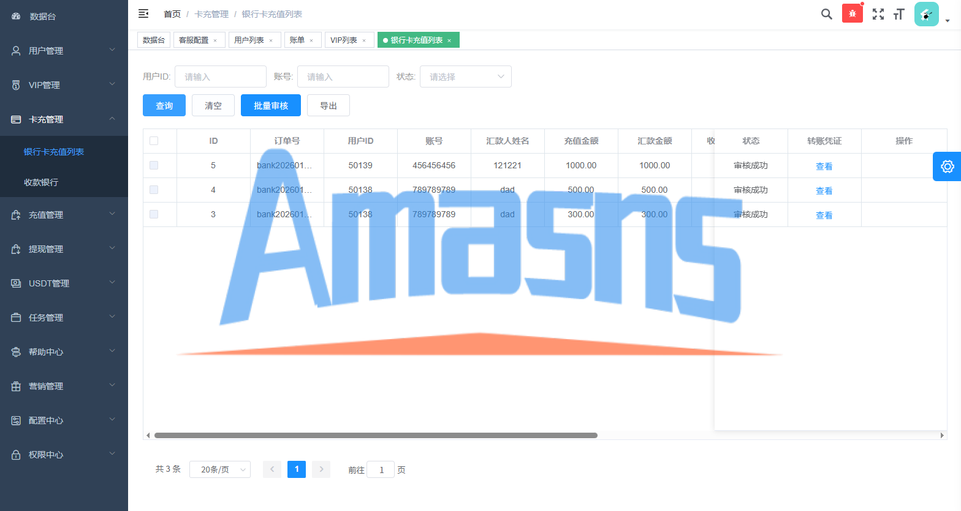Viewport: 961px width, 511px height.
Task: Expand the 用户管理 sidebar menu
Action: pyautogui.click(x=64, y=51)
